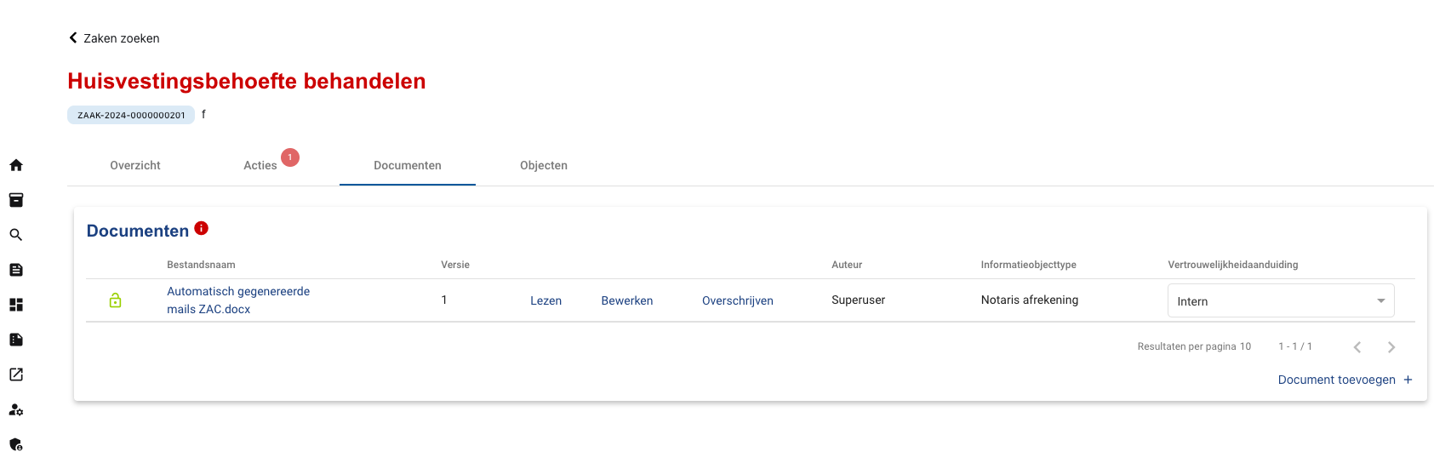The width and height of the screenshot is (1451, 463).
Task: Open the dashboard grid sidebar icon
Action: pyautogui.click(x=16, y=305)
